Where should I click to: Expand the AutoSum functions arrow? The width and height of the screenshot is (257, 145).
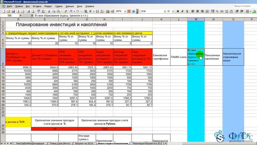[94, 11]
